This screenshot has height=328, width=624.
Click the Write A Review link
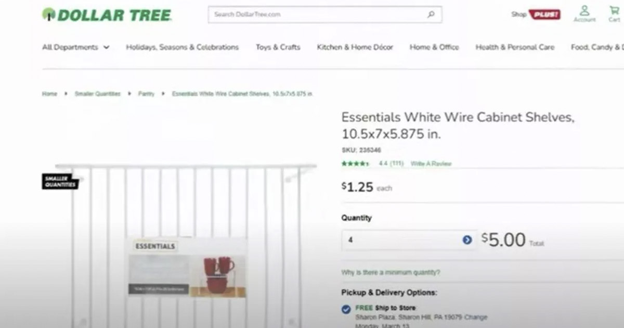[431, 163]
